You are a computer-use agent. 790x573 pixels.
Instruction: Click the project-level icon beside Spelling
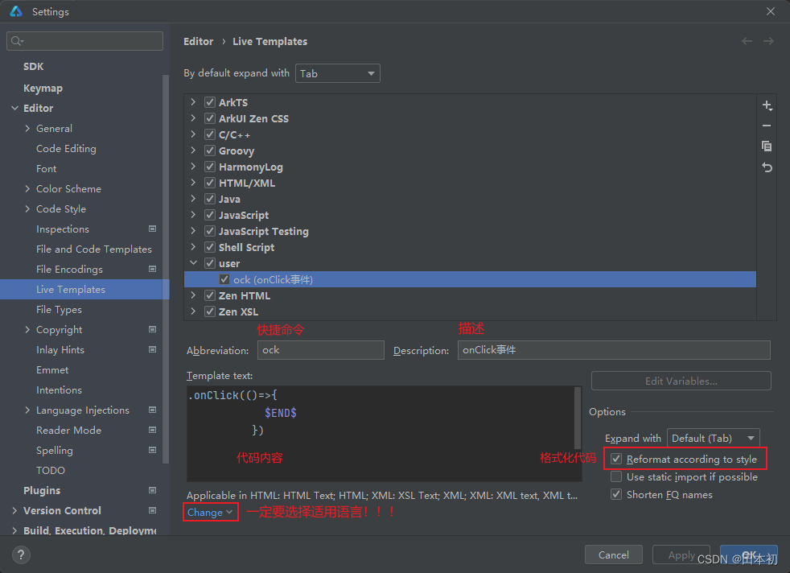[152, 450]
